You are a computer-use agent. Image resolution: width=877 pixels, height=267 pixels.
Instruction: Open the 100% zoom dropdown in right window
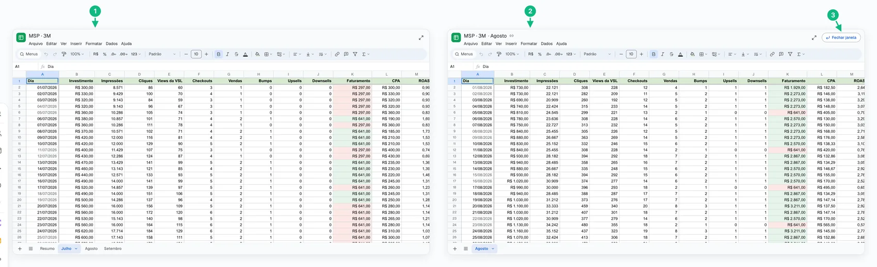512,54
